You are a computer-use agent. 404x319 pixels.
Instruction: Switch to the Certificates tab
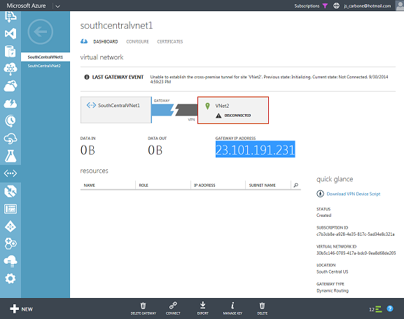pyautogui.click(x=170, y=41)
